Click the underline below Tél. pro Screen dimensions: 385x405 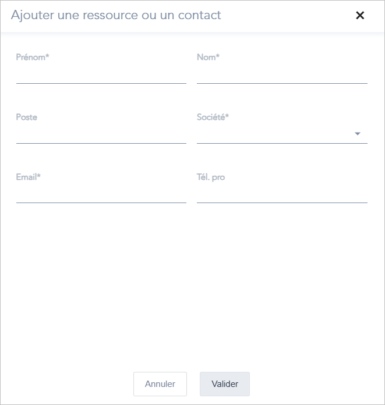(282, 202)
